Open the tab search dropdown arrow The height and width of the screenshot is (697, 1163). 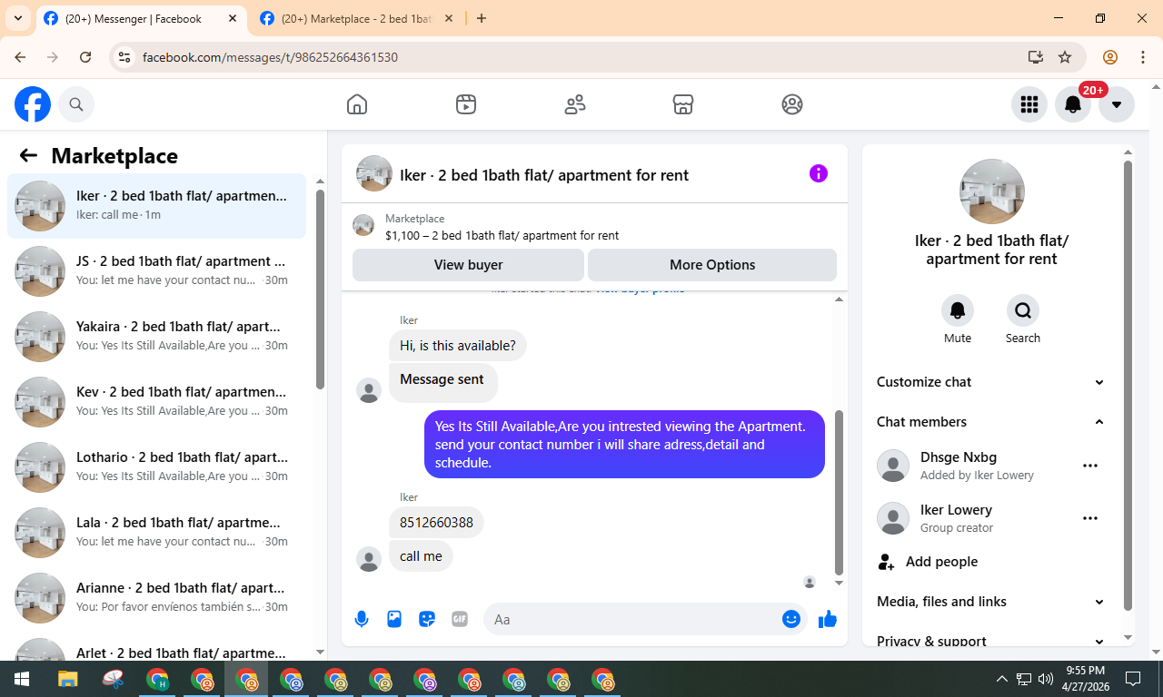click(x=17, y=18)
